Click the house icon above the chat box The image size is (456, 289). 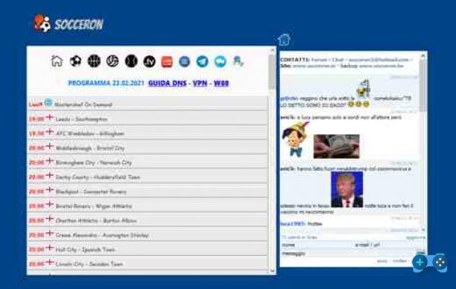(284, 40)
